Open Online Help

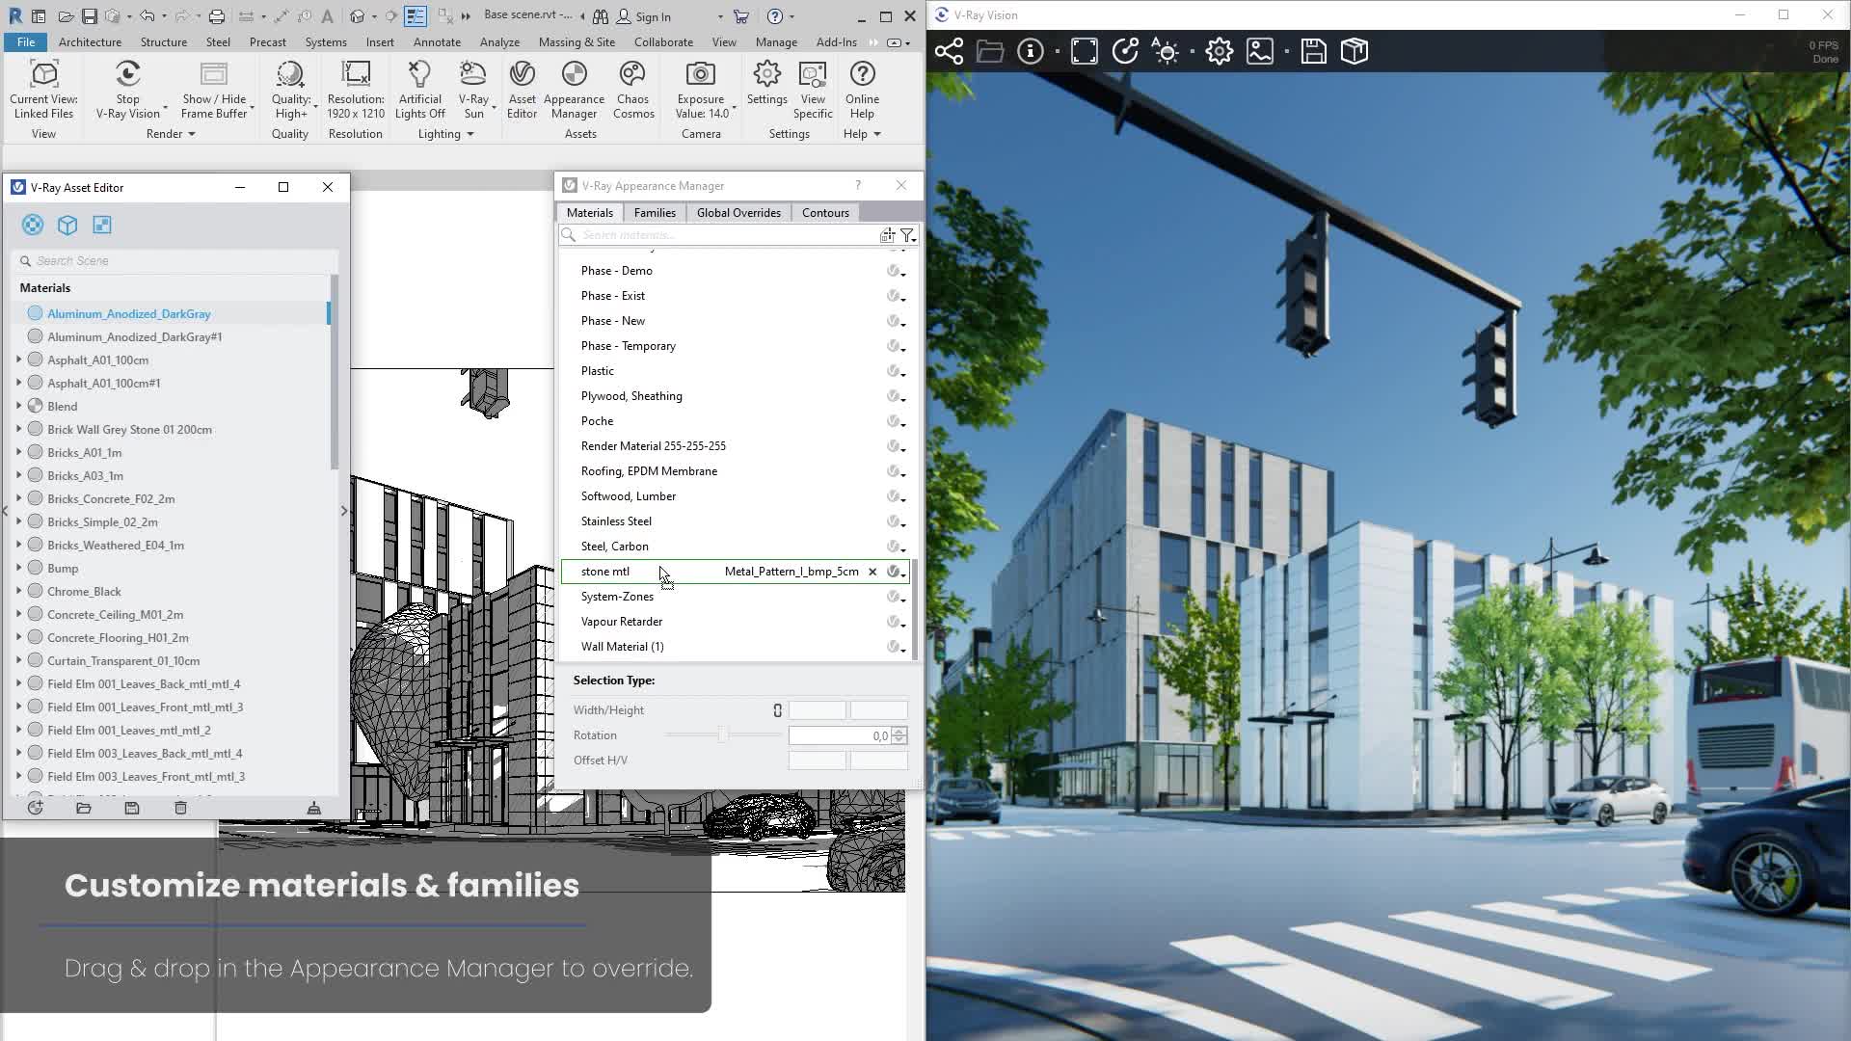[862, 90]
